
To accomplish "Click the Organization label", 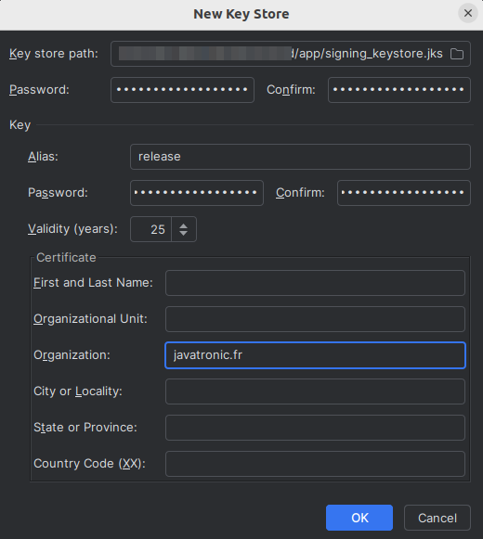I will tap(72, 355).
